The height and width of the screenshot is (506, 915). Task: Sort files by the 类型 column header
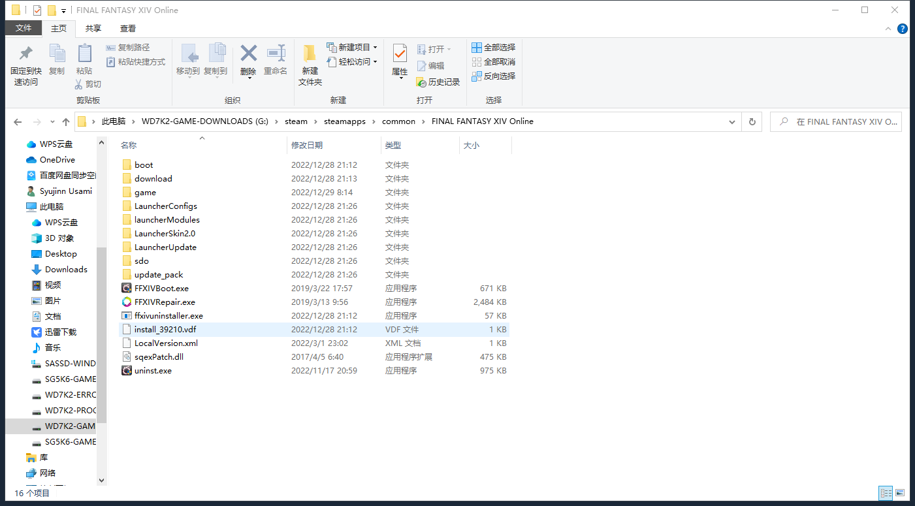coord(420,146)
